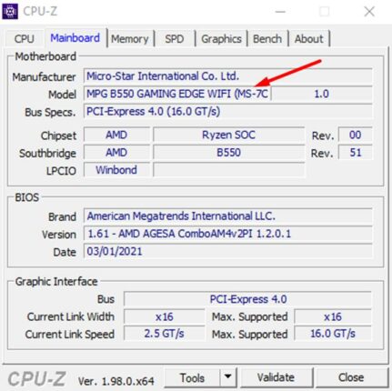This screenshot has width=392, height=391.
Task: Click the CPU-Z app icon in title bar
Action: point(10,12)
